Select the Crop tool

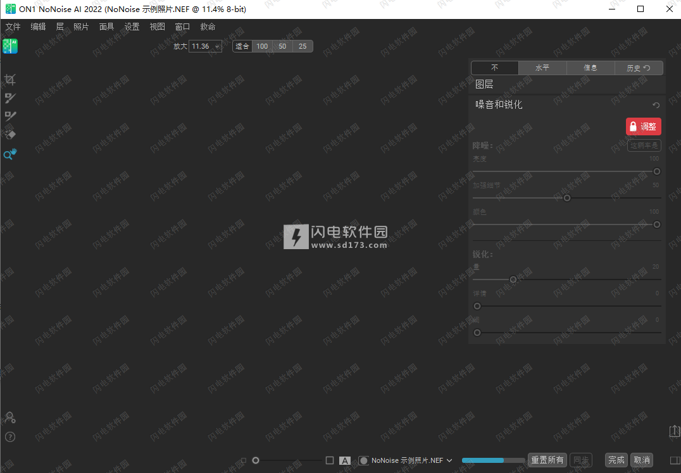(x=10, y=80)
